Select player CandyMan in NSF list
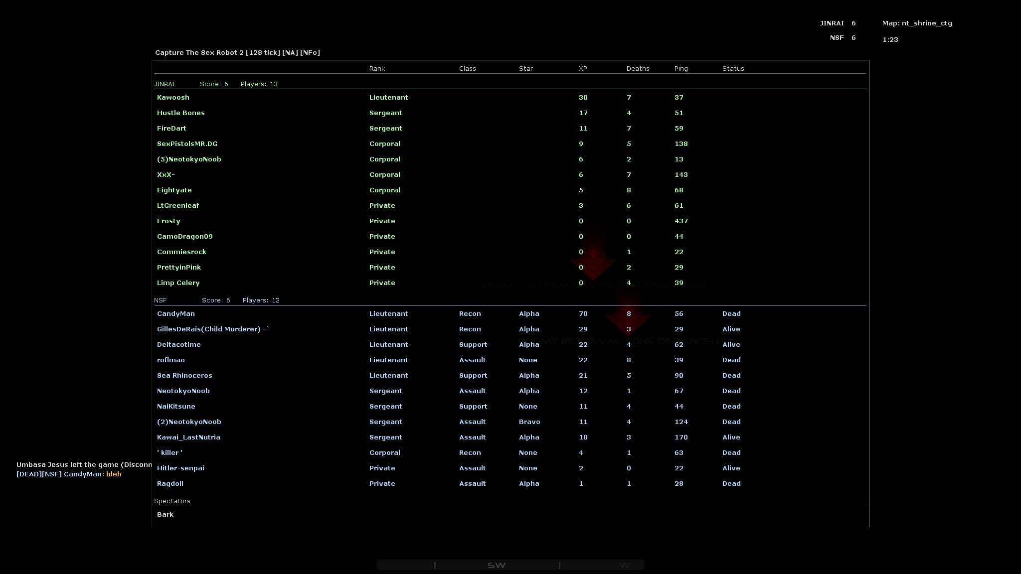1021x574 pixels. (x=175, y=314)
